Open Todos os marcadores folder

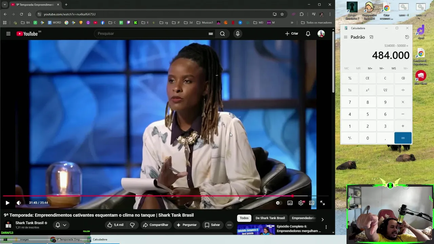pos(316,23)
